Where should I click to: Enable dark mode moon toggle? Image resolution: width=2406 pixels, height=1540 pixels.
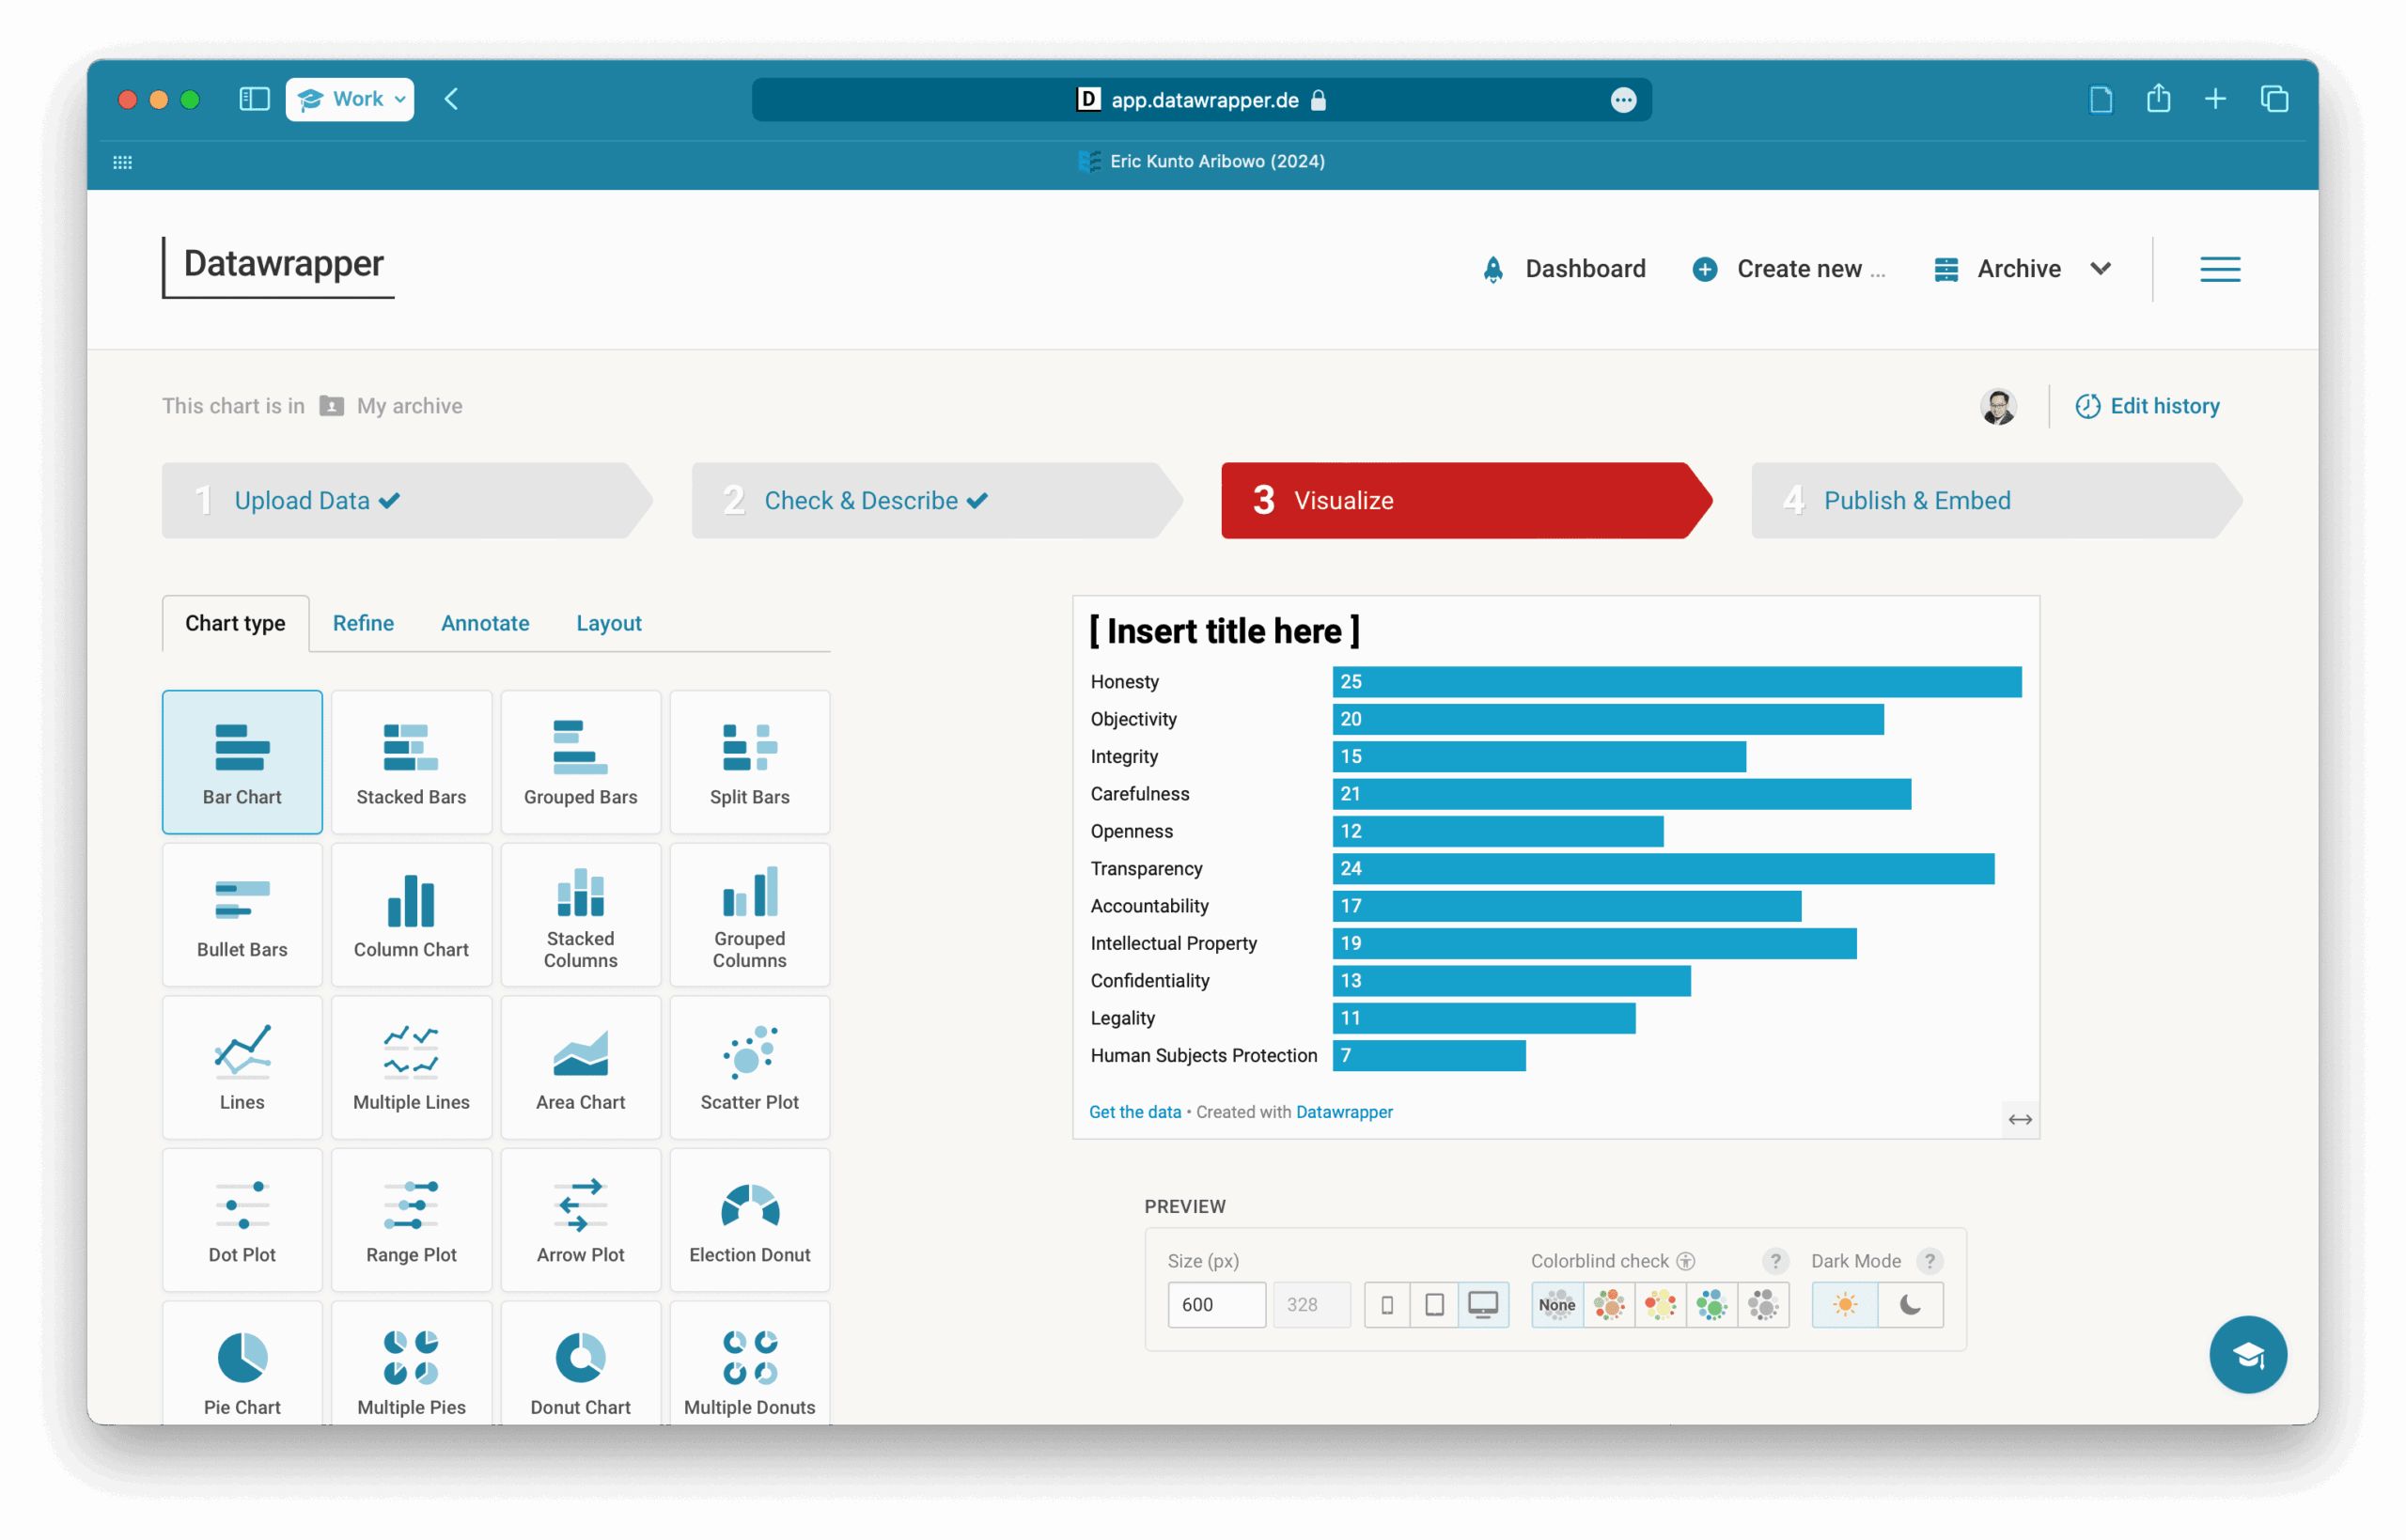[1909, 1304]
